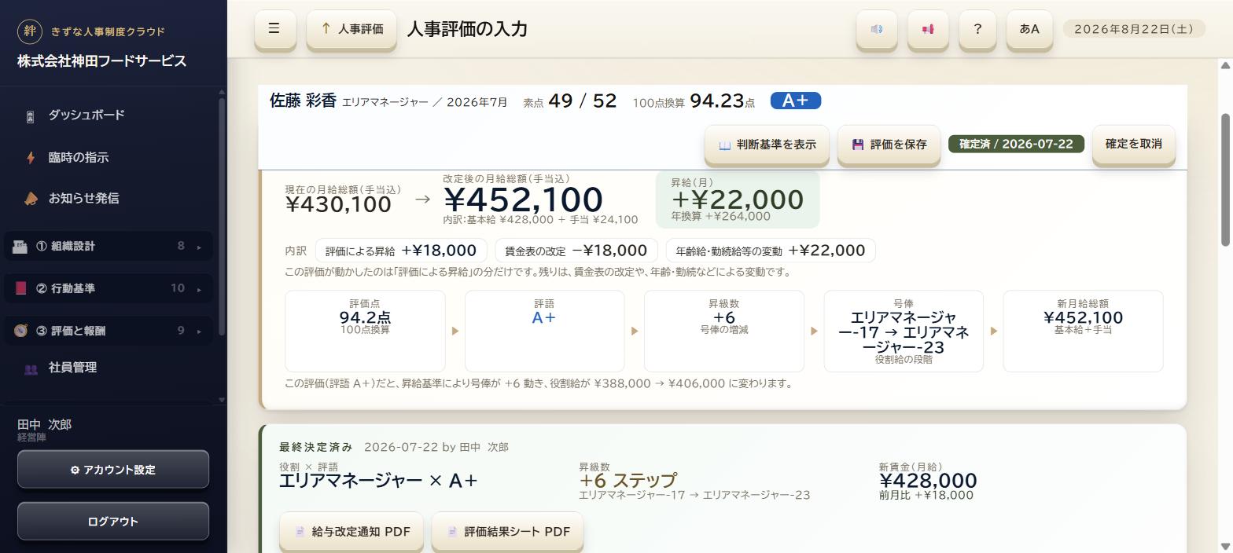Toggle language with あA button
1233x553 pixels.
[1029, 29]
